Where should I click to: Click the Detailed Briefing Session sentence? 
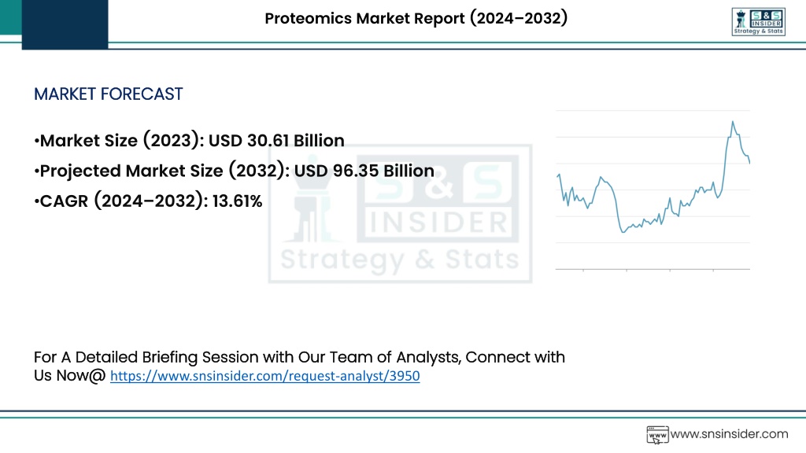(x=299, y=366)
